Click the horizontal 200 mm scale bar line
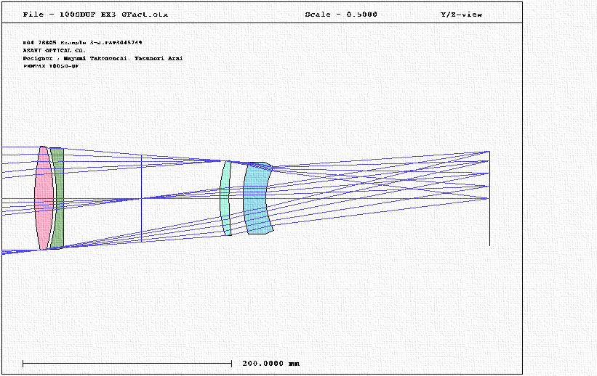 pos(127,364)
